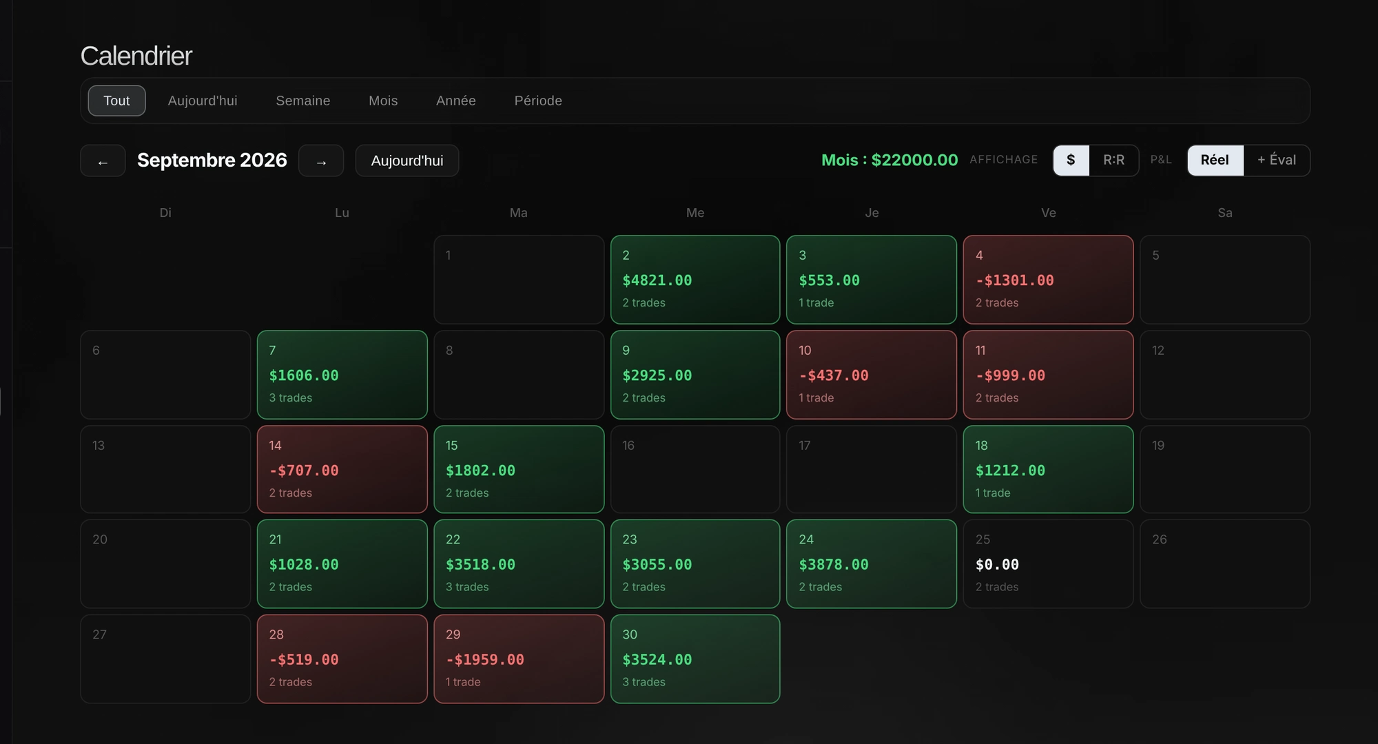
Task: Click the Calendrier page heading
Action: (136, 56)
